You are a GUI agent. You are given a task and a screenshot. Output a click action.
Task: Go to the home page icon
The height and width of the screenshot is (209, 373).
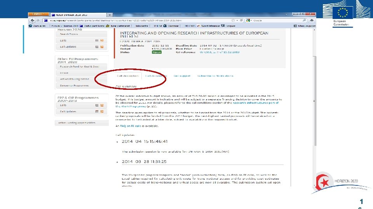click(x=312, y=21)
